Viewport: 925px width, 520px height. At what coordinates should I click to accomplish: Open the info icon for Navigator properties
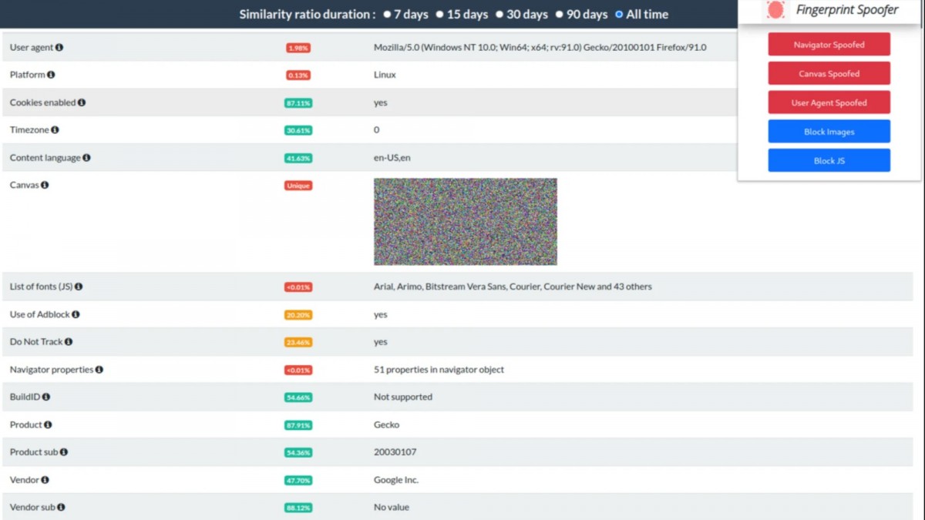(x=99, y=370)
